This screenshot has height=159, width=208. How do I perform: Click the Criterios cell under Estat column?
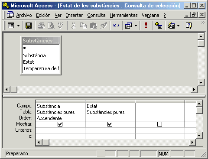(x=110, y=130)
